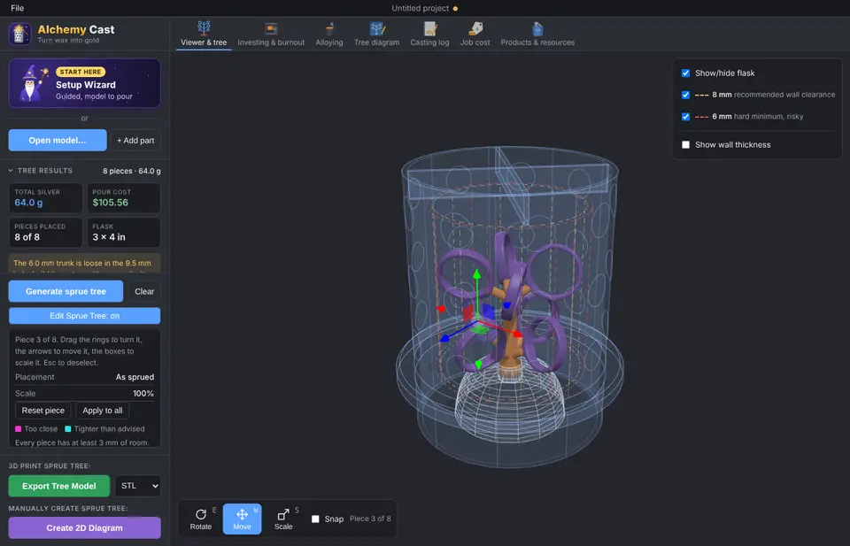The width and height of the screenshot is (850, 546).
Task: Click the Pour Cost $105.56 value
Action: [111, 203]
